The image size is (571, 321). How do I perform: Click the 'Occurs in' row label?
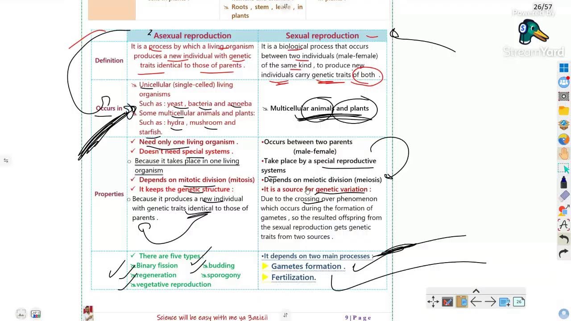pyautogui.click(x=109, y=108)
